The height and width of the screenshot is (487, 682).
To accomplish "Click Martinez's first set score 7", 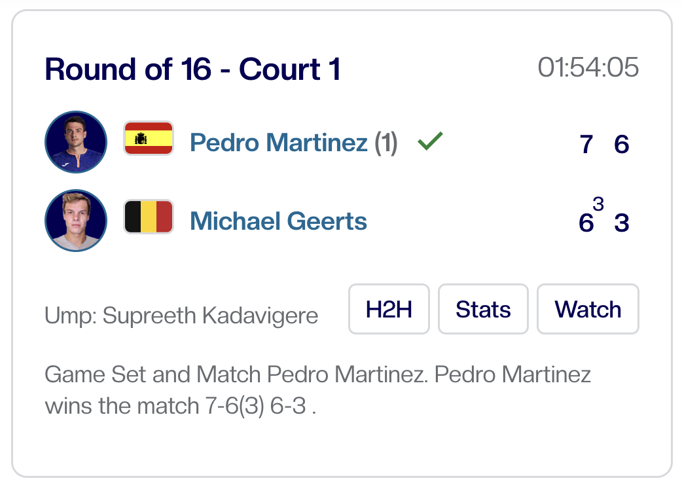I will pos(586,144).
